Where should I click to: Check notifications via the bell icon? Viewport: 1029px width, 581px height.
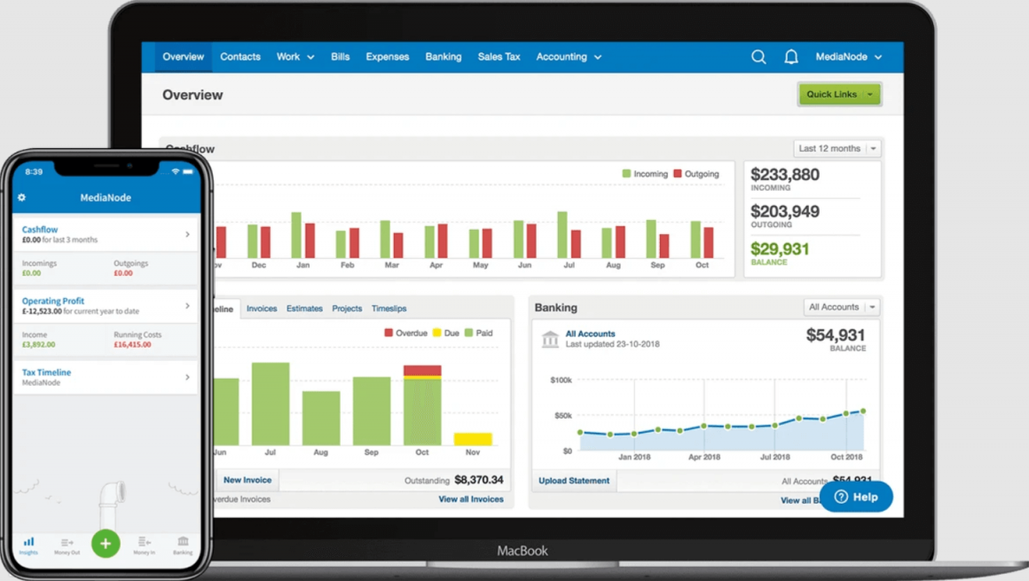790,56
